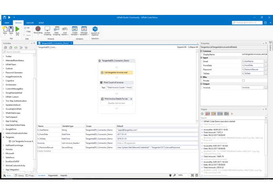Click quick-access run icon in title bar
This screenshot has width=273, height=194.
coord(9,17)
